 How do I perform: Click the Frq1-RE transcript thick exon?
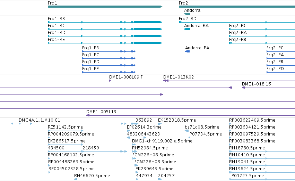coord(148,43)
